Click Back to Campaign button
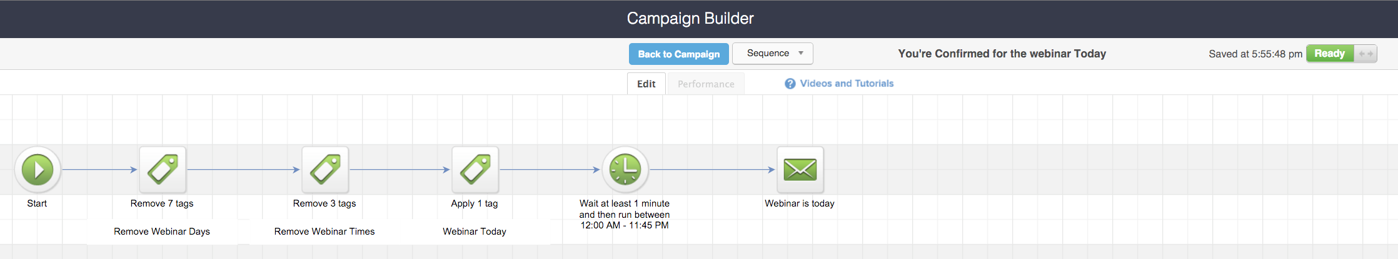 pos(678,54)
